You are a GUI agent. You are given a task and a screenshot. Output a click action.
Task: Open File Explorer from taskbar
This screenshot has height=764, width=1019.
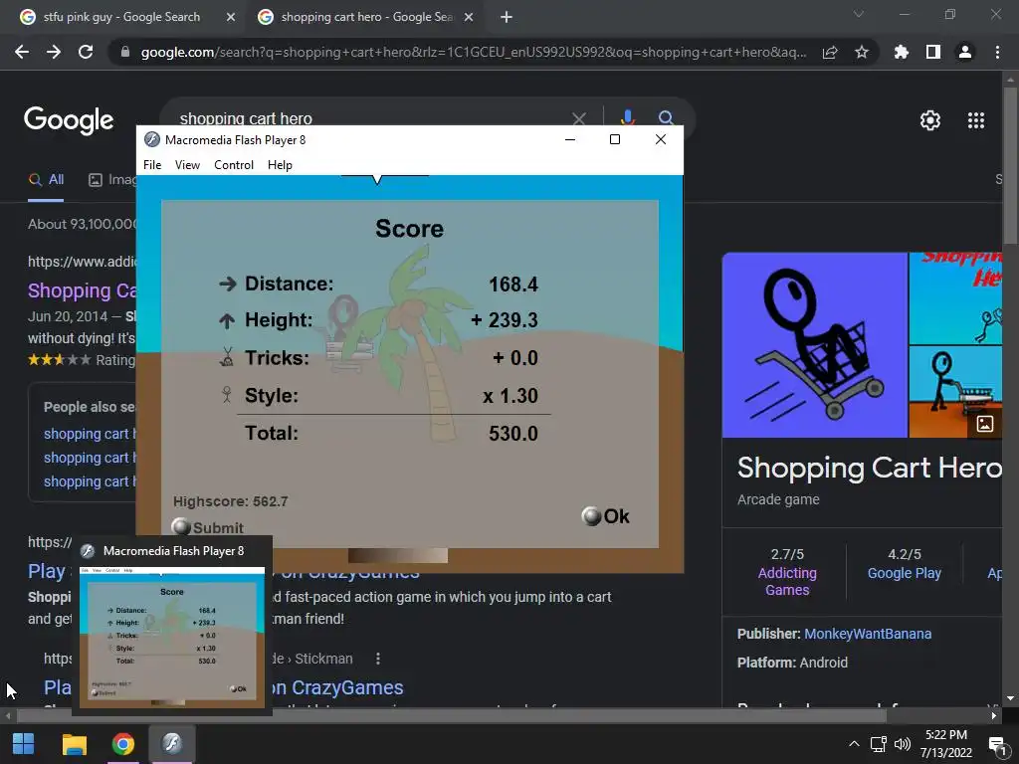point(74,744)
